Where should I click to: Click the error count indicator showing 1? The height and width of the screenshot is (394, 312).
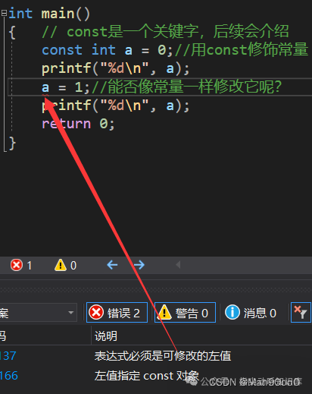coord(21,265)
